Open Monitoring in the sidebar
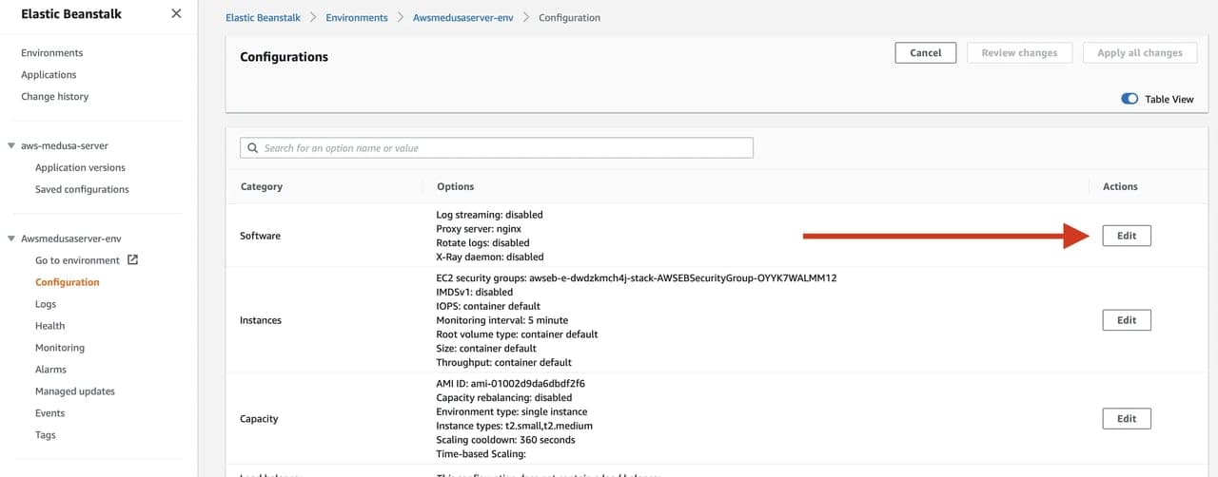The height and width of the screenshot is (477, 1218). [x=60, y=348]
